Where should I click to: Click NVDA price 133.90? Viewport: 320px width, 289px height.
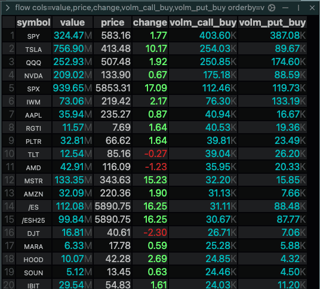(112, 75)
